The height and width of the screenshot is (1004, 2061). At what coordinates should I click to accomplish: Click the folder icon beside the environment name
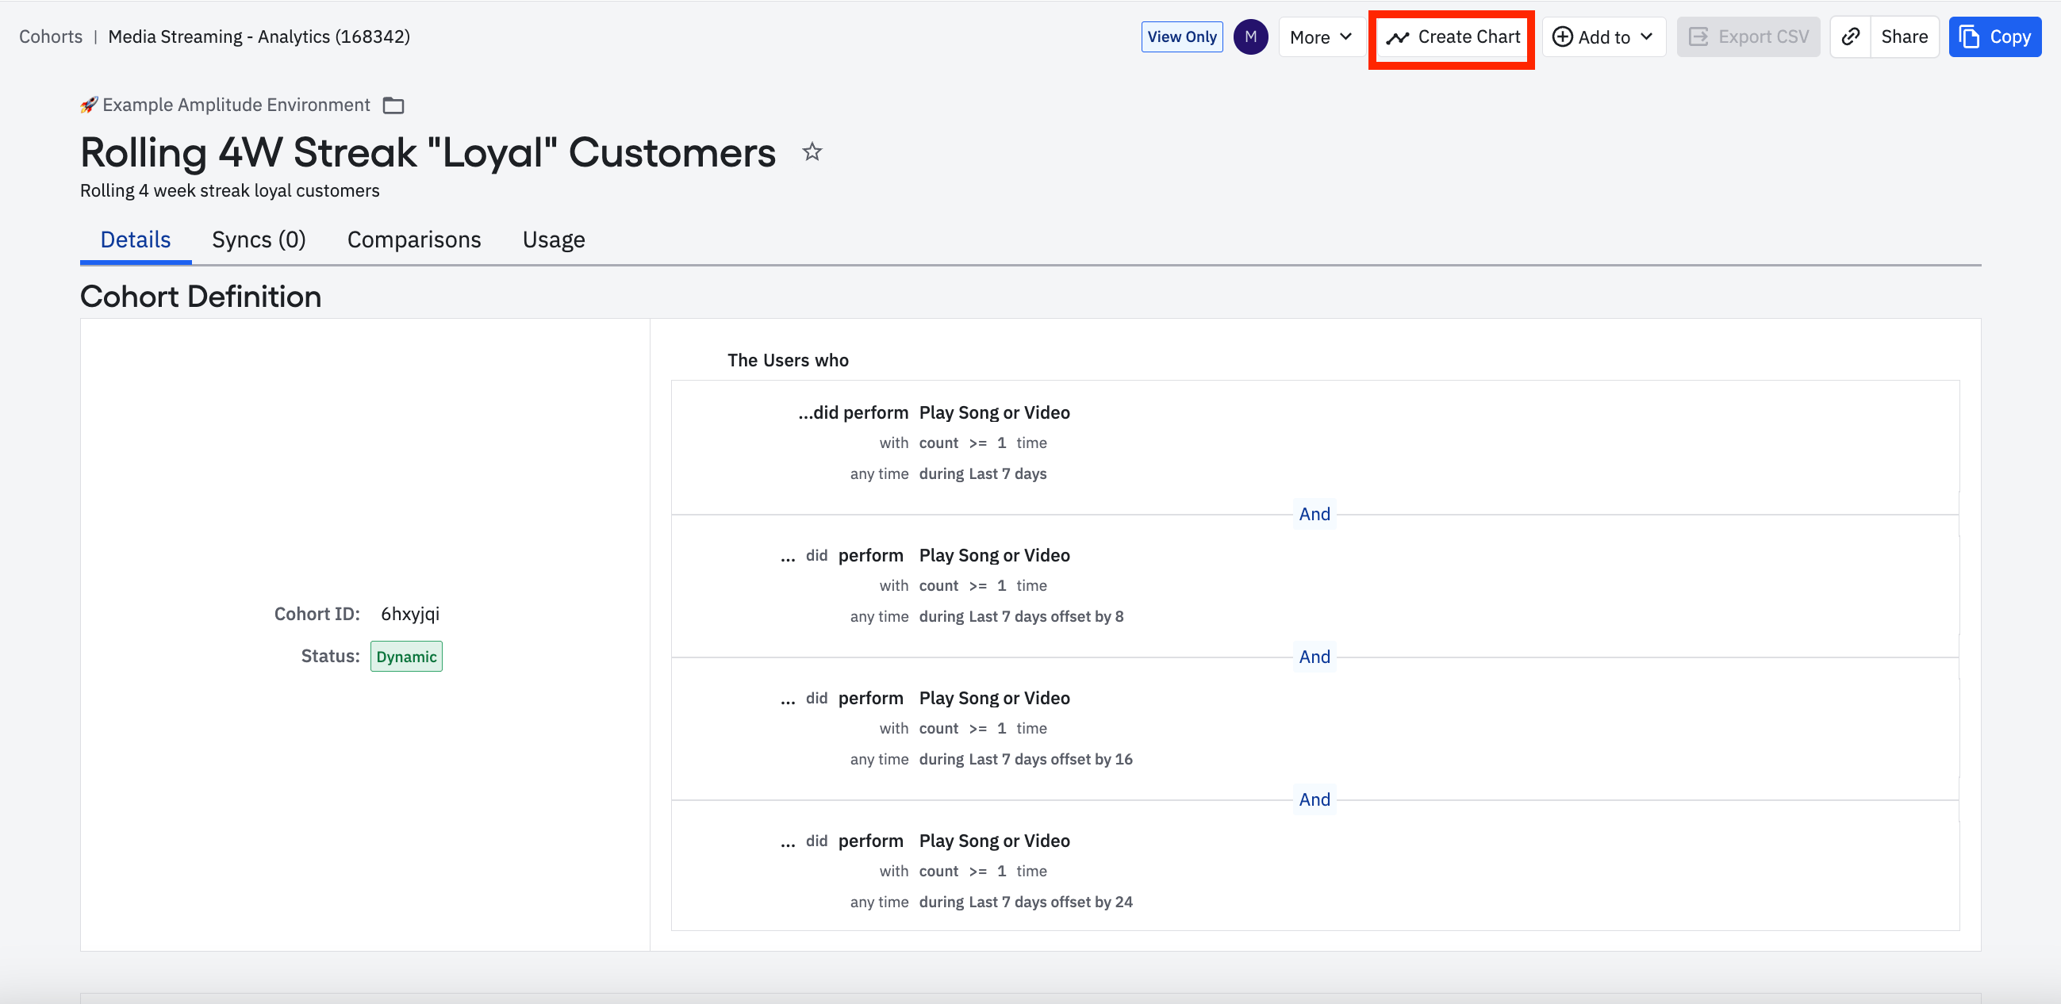point(393,105)
